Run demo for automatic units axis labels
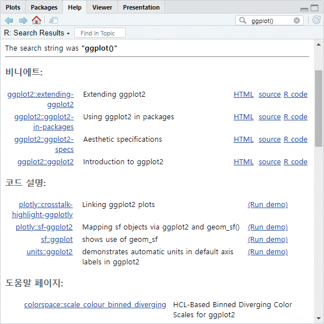Screen dimensions: 324x324 (268, 252)
